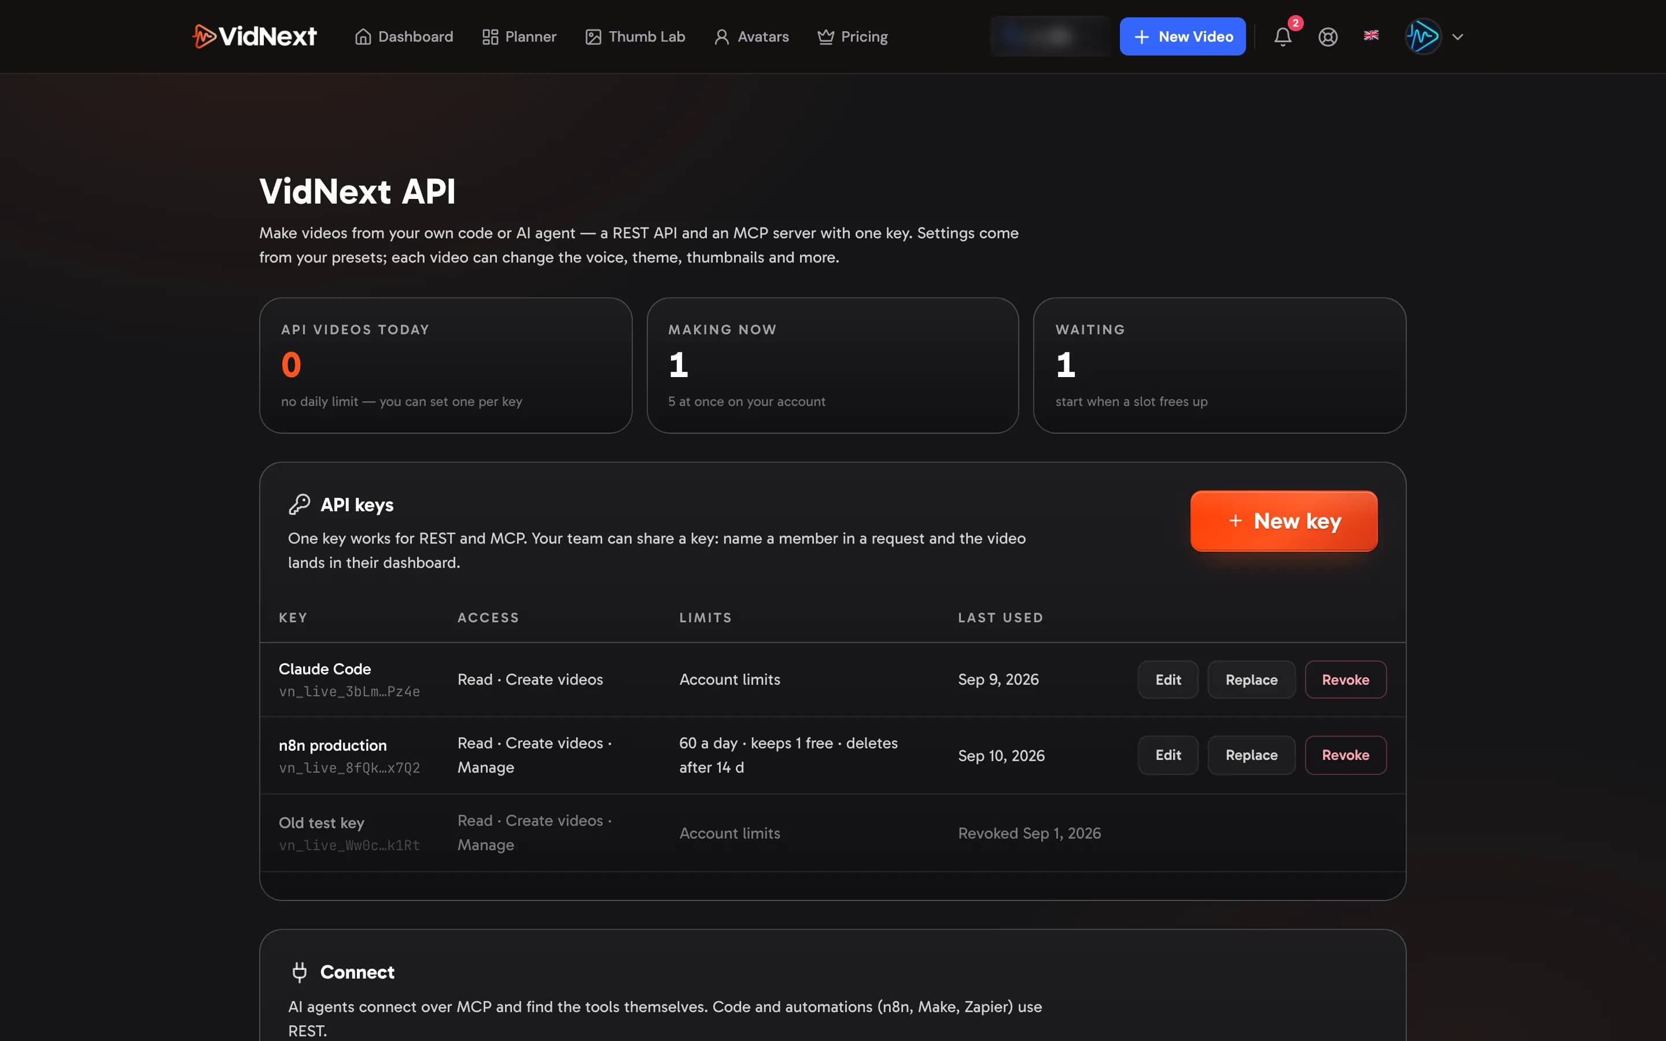Revoke the n8n production key
The width and height of the screenshot is (1666, 1041).
(1345, 755)
